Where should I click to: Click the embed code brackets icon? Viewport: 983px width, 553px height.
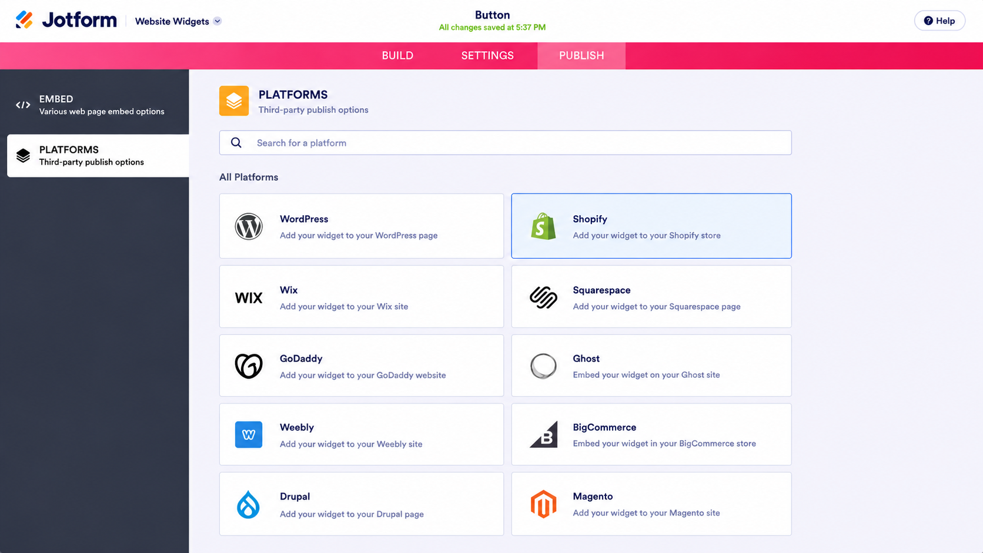coord(23,105)
